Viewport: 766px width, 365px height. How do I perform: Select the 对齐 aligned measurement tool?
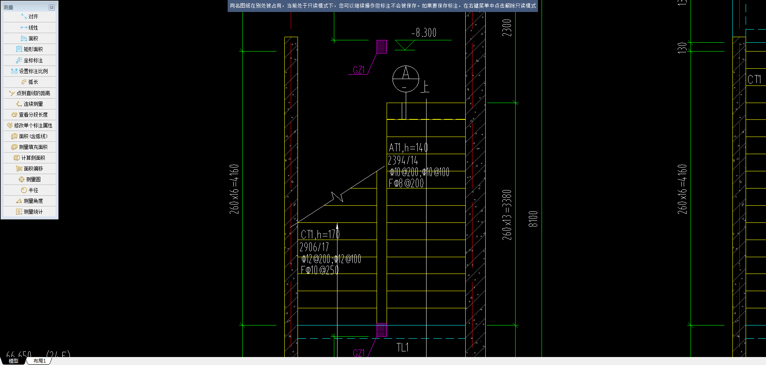click(x=30, y=17)
